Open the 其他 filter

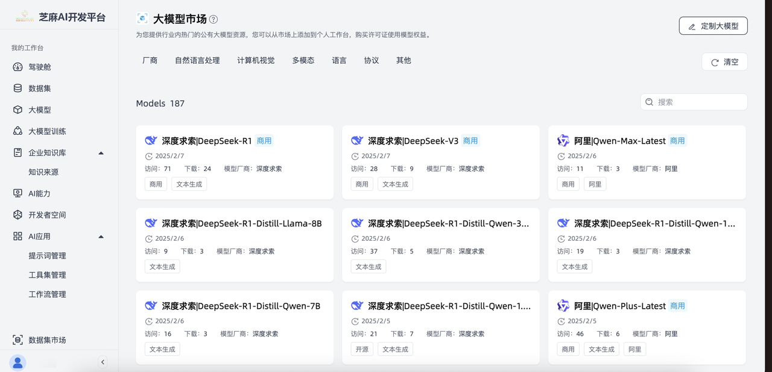tap(403, 60)
